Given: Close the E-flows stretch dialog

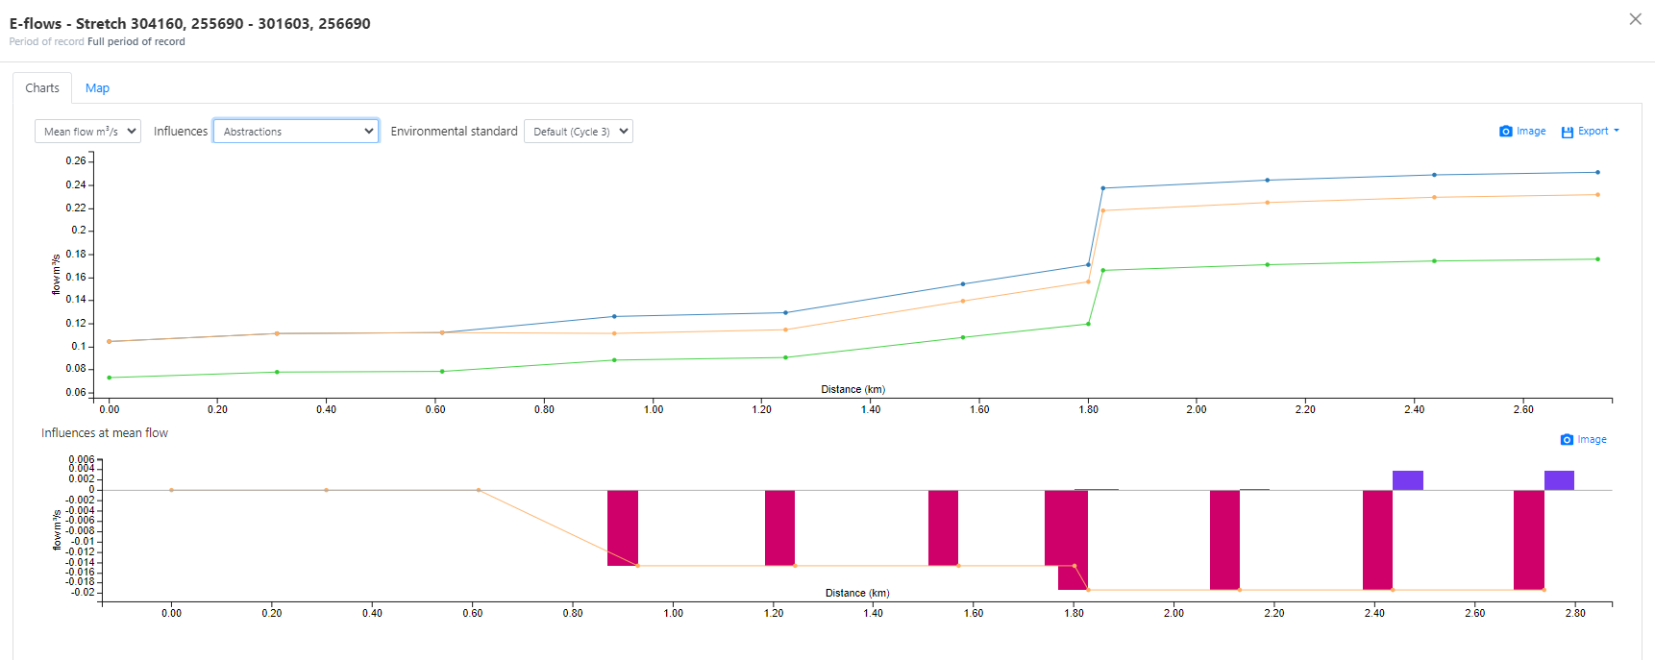Looking at the screenshot, I should pyautogui.click(x=1635, y=19).
